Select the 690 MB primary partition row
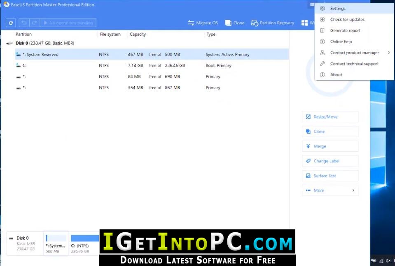 click(x=152, y=77)
